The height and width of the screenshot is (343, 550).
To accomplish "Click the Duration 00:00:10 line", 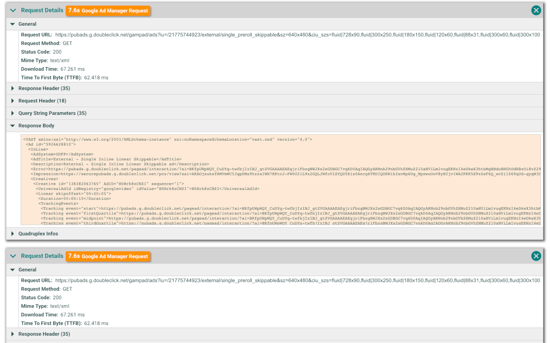I will click(75, 199).
